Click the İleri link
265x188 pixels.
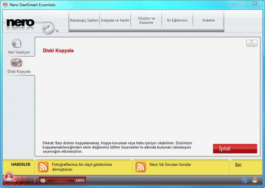tap(238, 165)
